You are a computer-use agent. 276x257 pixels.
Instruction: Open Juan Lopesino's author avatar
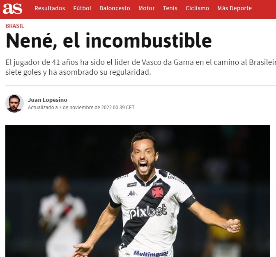[x=14, y=103]
